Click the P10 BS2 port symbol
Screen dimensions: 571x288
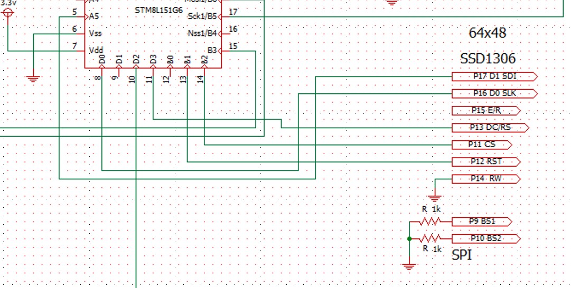pyautogui.click(x=486, y=238)
